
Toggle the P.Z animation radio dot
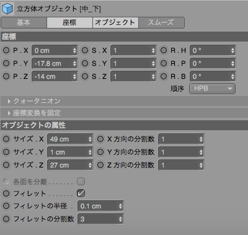pos(6,76)
